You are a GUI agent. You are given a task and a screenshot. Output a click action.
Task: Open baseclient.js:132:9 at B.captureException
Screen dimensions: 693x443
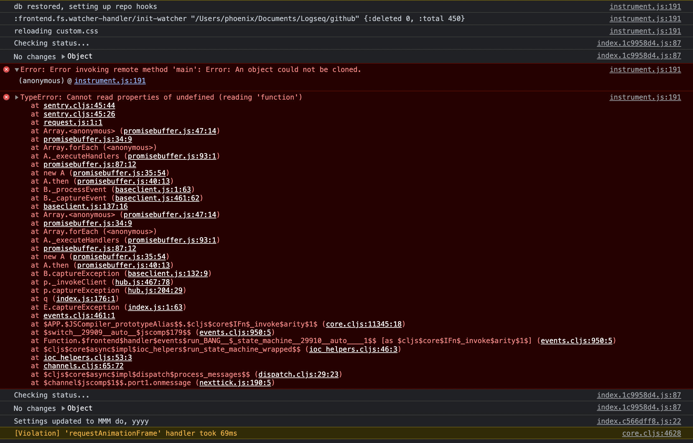[x=167, y=273]
